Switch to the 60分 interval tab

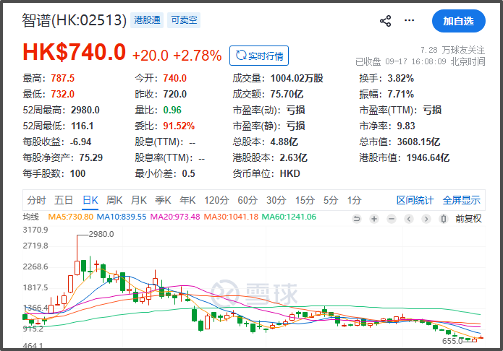248,201
